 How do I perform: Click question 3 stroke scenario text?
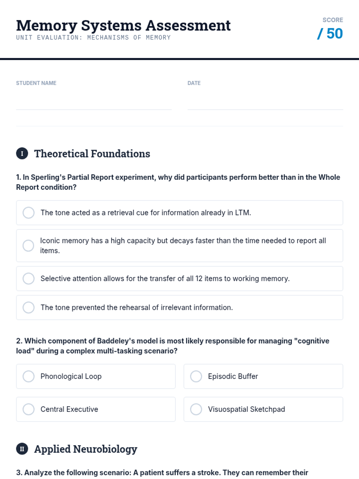(x=162, y=472)
